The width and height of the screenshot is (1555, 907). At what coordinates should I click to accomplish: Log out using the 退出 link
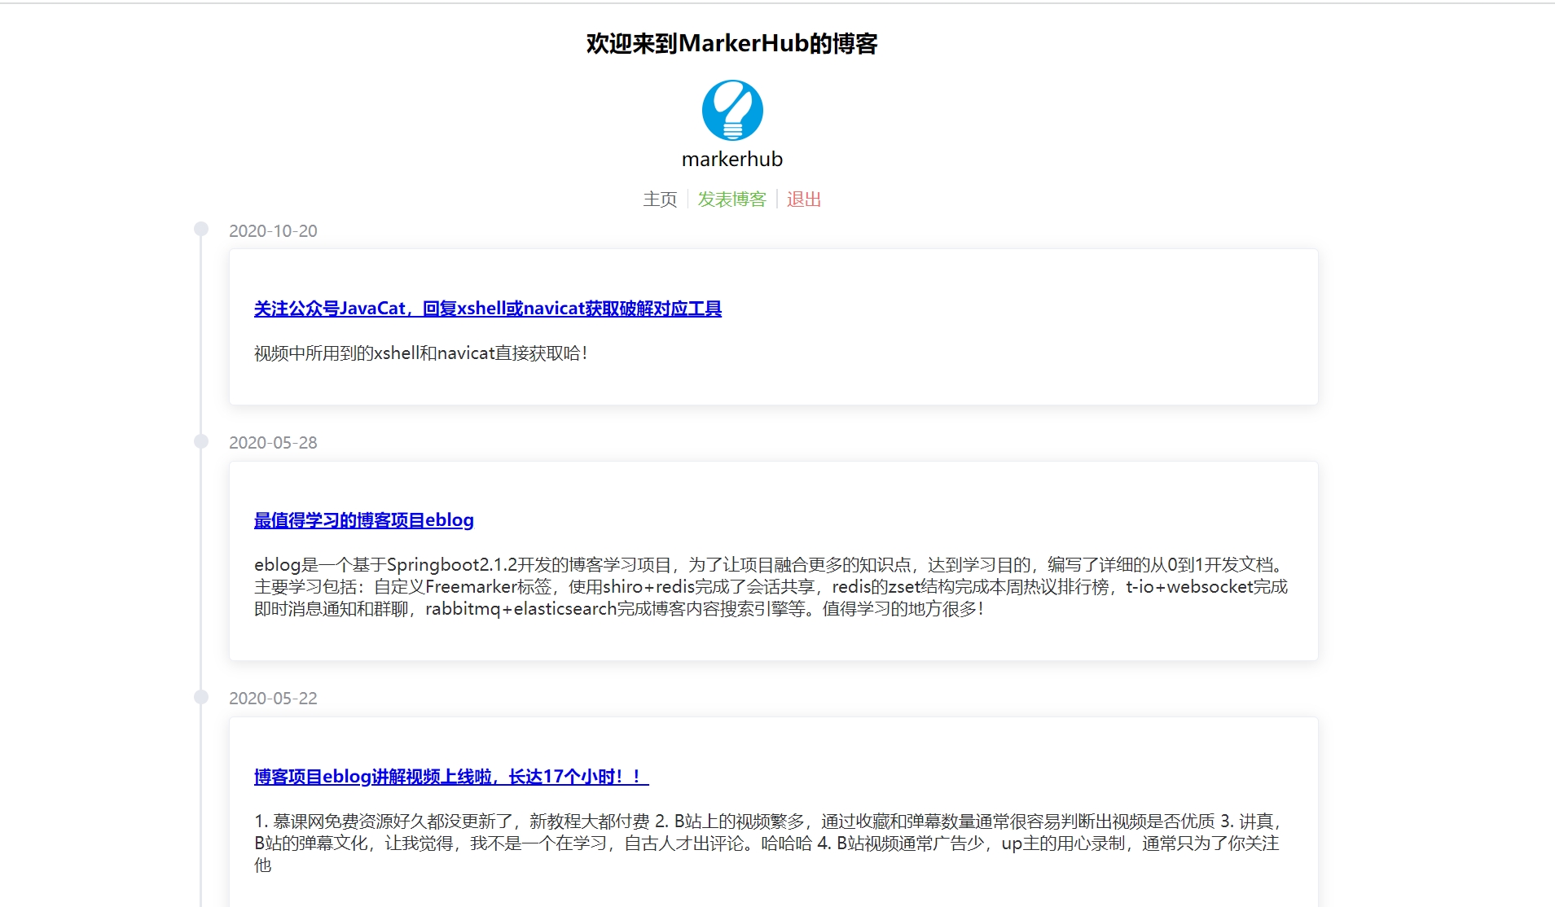(x=803, y=199)
